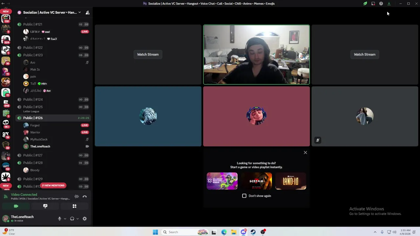Click user Ajo in channel #123
The height and width of the screenshot is (236, 420).
(56, 62)
